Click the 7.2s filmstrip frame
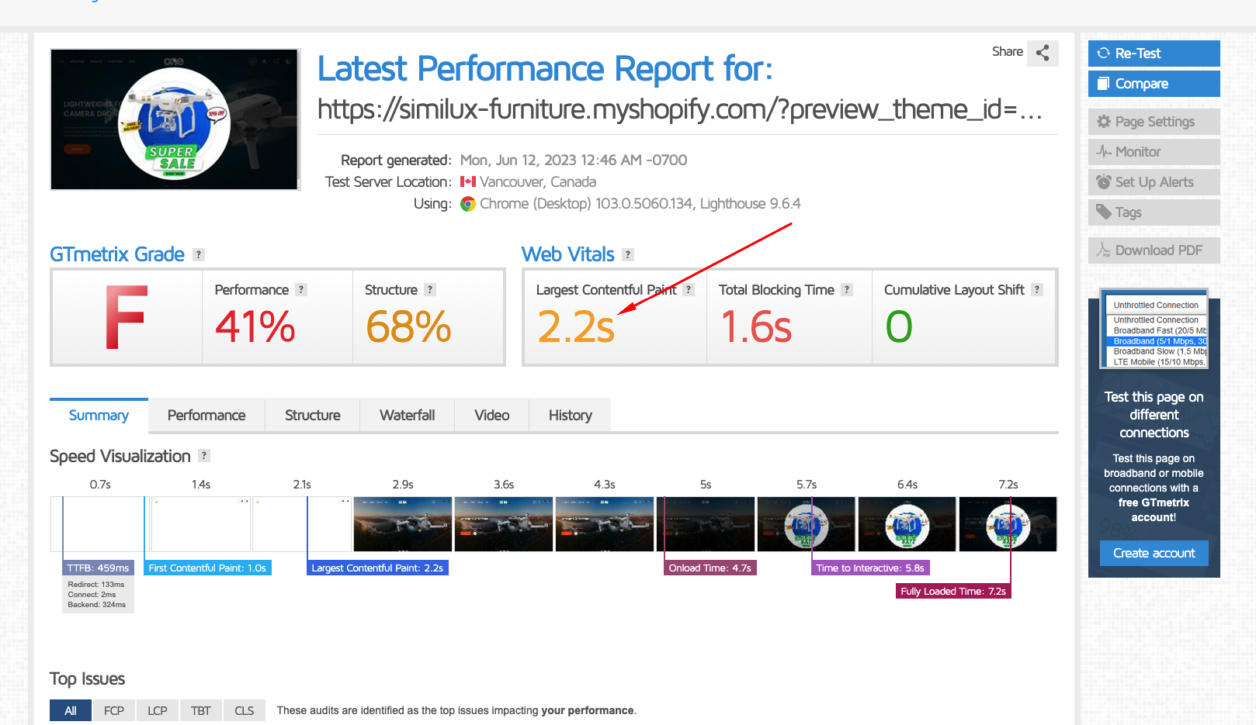 tap(1008, 524)
